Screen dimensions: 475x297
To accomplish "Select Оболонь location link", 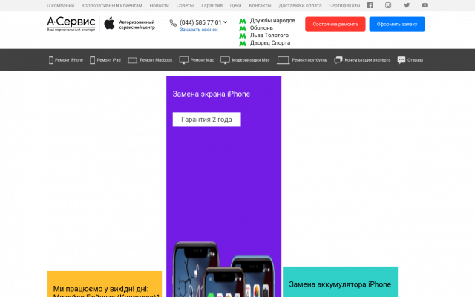I will (x=261, y=28).
